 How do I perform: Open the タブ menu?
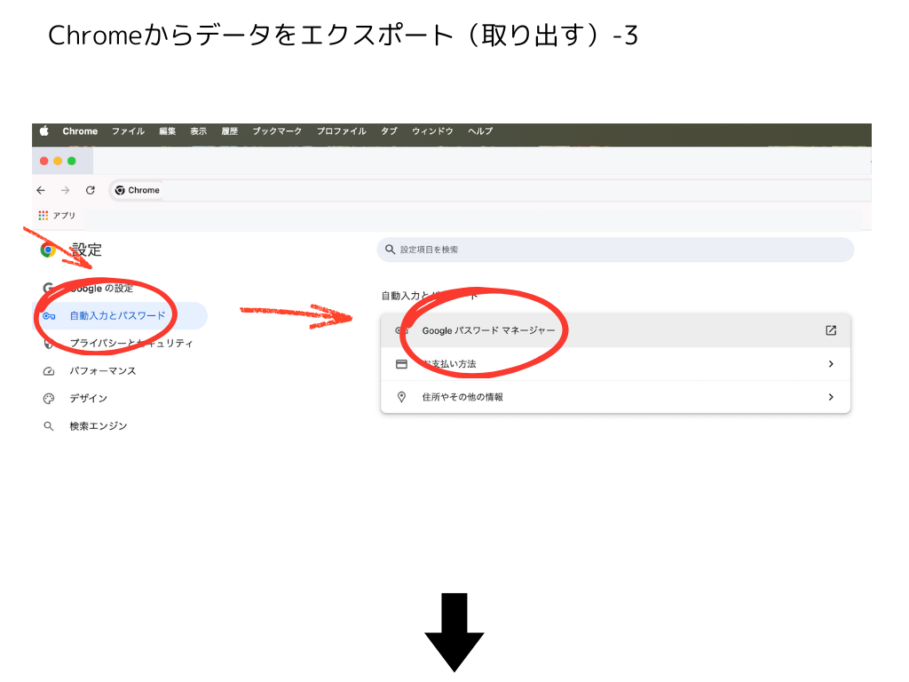(x=389, y=131)
